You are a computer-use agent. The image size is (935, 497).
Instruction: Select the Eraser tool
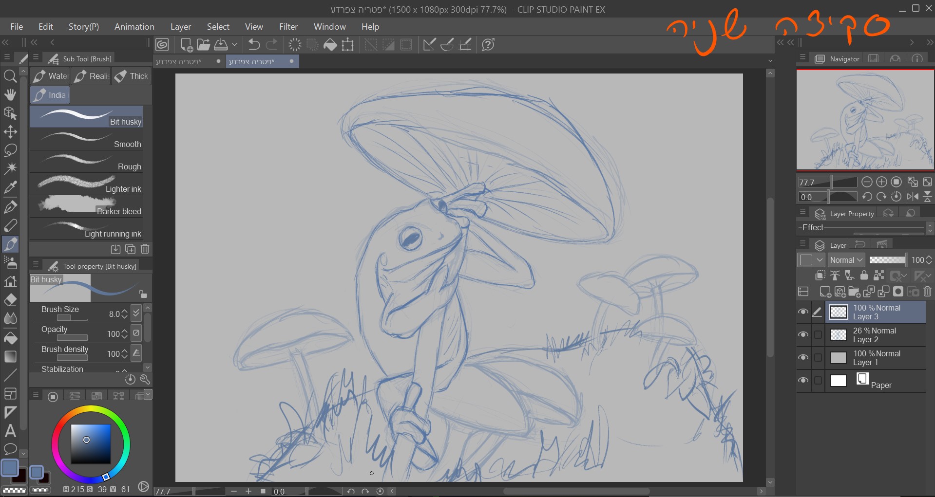pyautogui.click(x=10, y=300)
